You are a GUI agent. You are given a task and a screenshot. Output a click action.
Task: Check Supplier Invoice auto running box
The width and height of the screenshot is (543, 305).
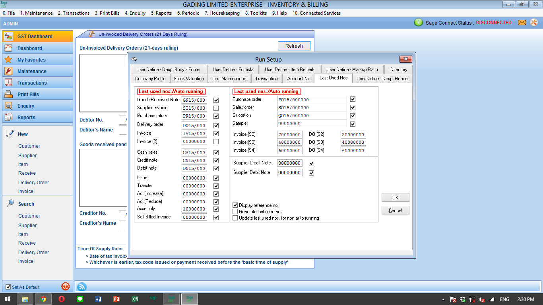pyautogui.click(x=216, y=108)
